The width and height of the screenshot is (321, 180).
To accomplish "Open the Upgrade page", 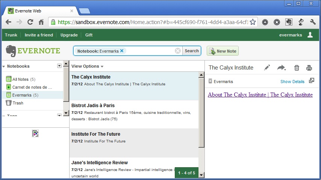I will [69, 35].
